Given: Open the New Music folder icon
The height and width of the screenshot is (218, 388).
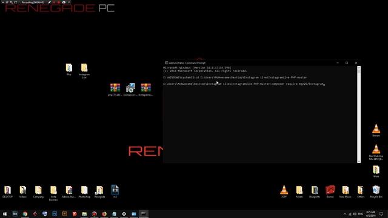Looking at the screenshot, I should coord(346,192).
